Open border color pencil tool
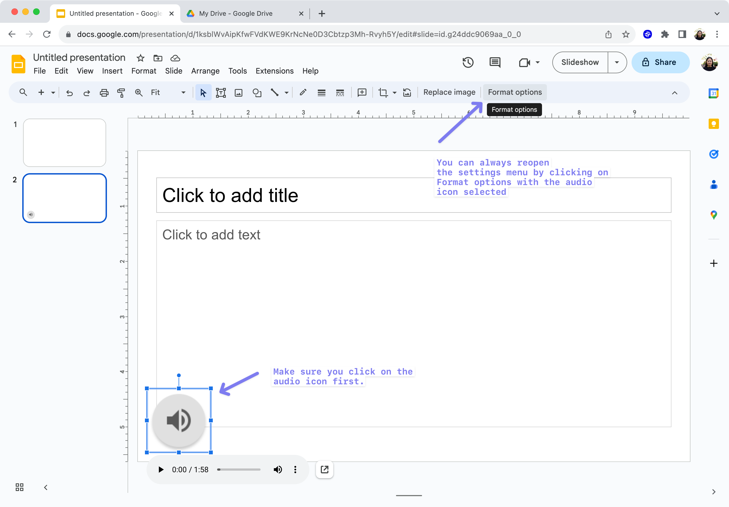Image resolution: width=729 pixels, height=507 pixels. [x=303, y=92]
